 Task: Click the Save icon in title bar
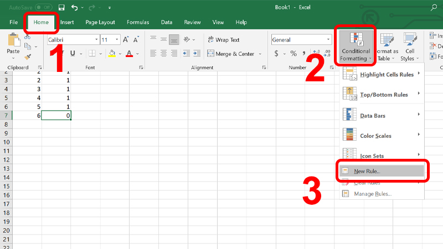(x=61, y=8)
